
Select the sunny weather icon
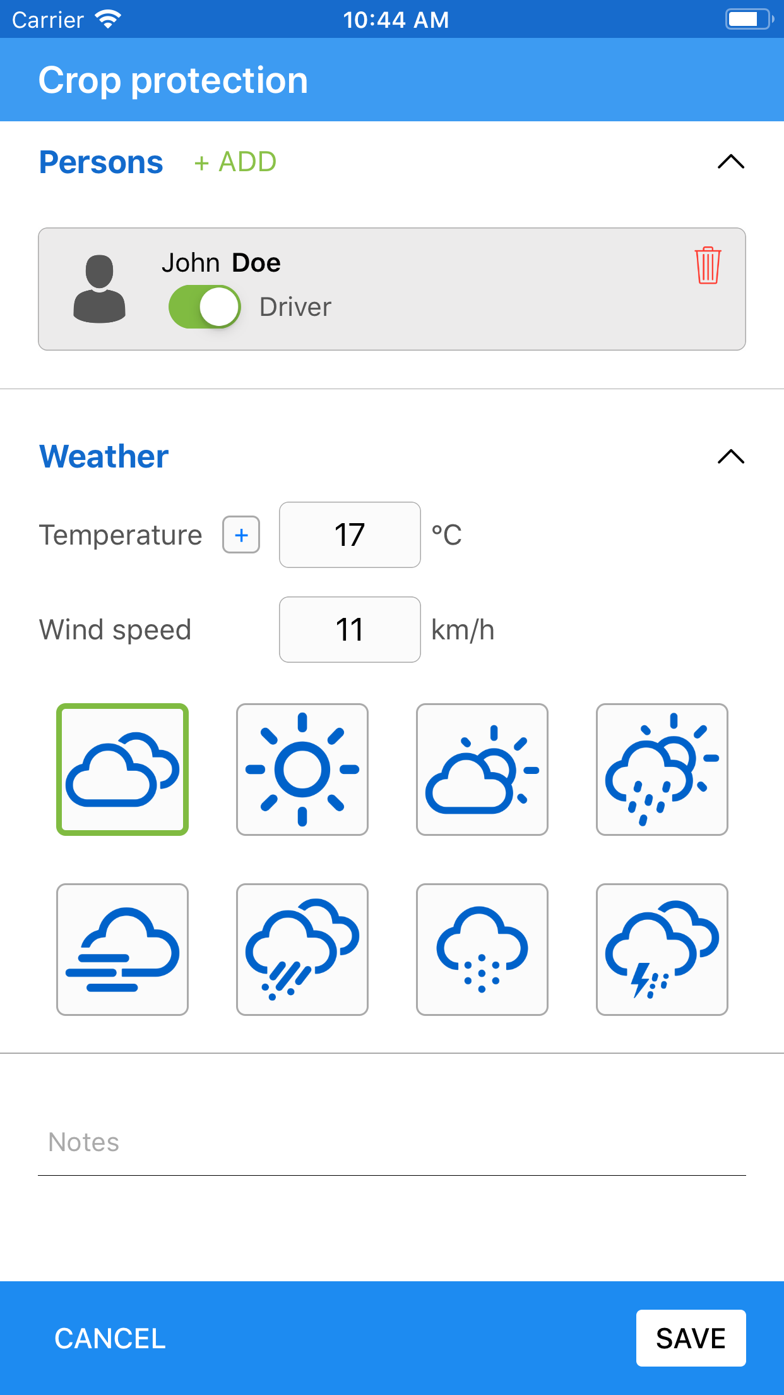pos(302,770)
